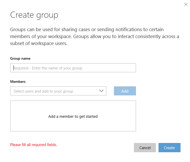The height and width of the screenshot is (162, 190).
Task: Click the 'Create group' dialog heading
Action: [34, 15]
